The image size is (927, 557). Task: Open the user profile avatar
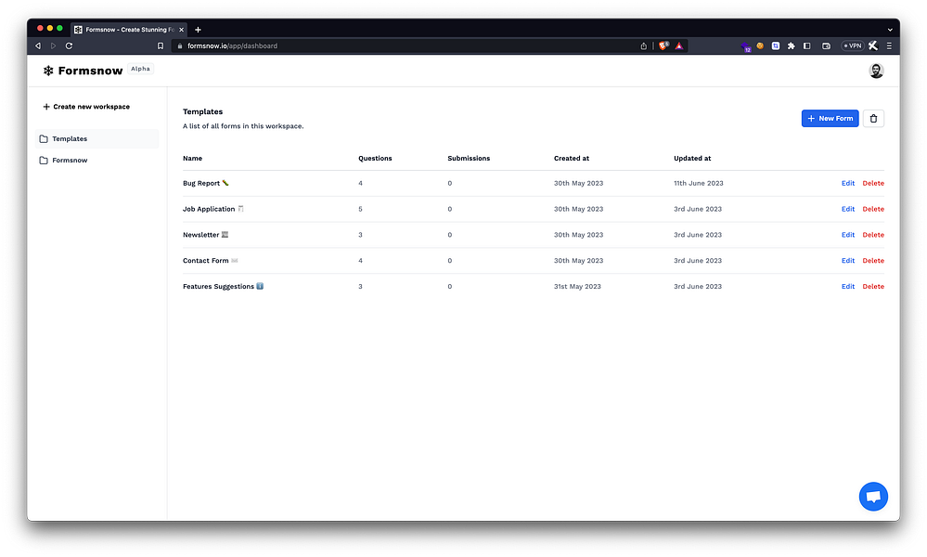pyautogui.click(x=876, y=71)
